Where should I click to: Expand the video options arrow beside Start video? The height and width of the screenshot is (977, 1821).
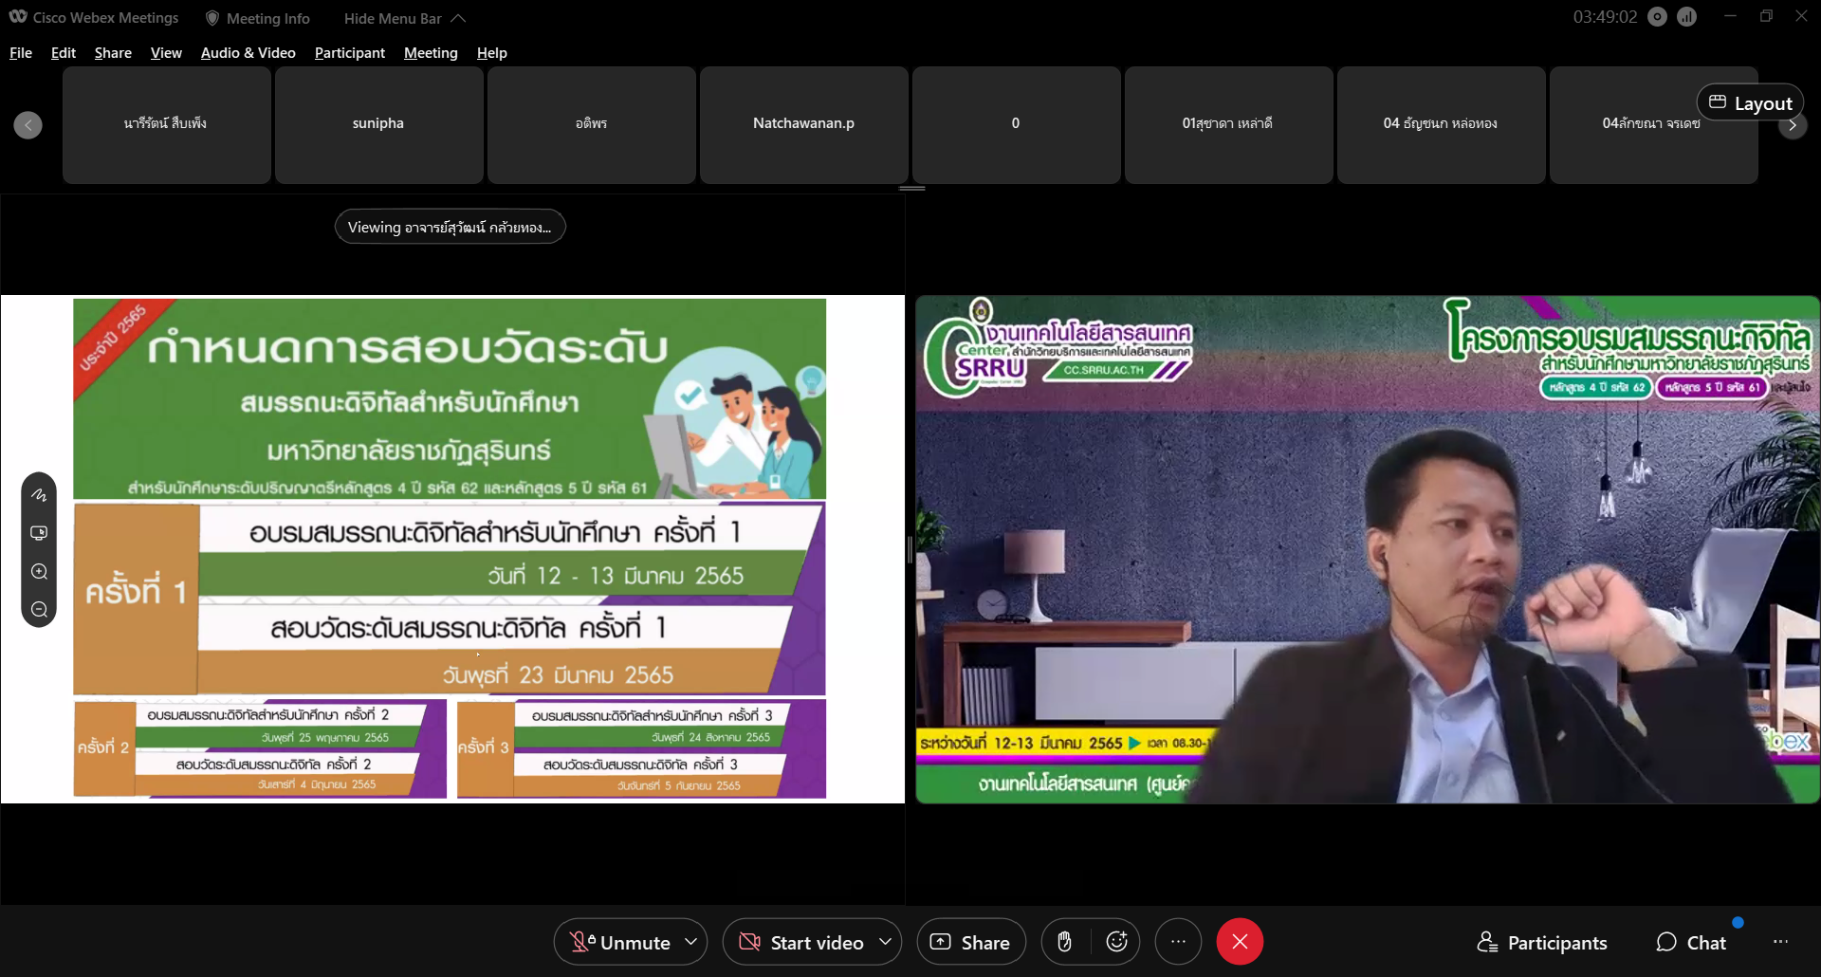pyautogui.click(x=885, y=942)
